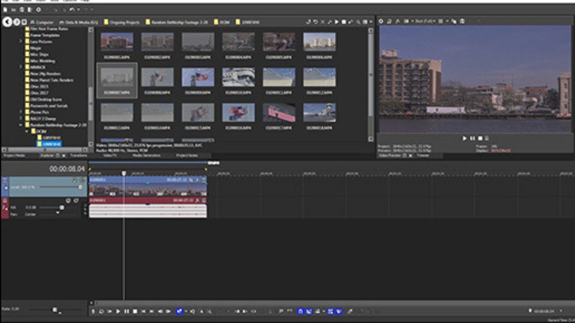Open the Explorer Views dropdown arrow

click(x=370, y=22)
